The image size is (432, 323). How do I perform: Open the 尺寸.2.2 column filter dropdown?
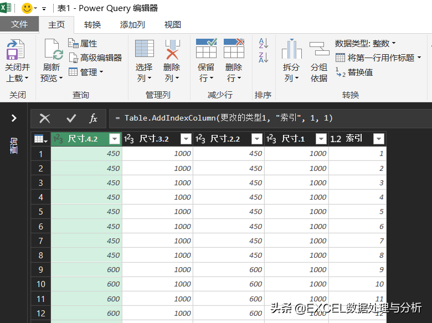point(257,139)
